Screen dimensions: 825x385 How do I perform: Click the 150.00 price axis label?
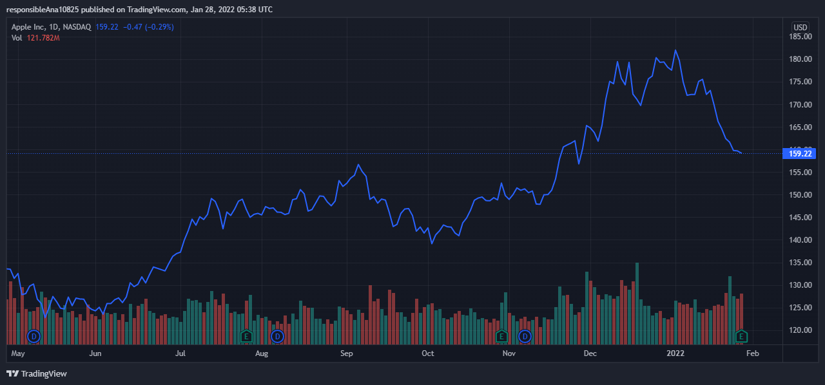(x=800, y=195)
